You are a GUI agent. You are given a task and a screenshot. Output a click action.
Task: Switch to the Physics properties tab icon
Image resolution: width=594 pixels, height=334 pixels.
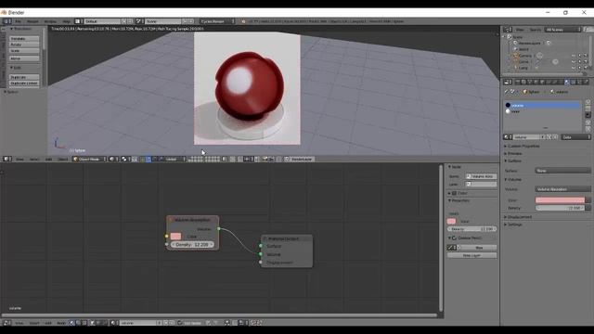point(586,82)
